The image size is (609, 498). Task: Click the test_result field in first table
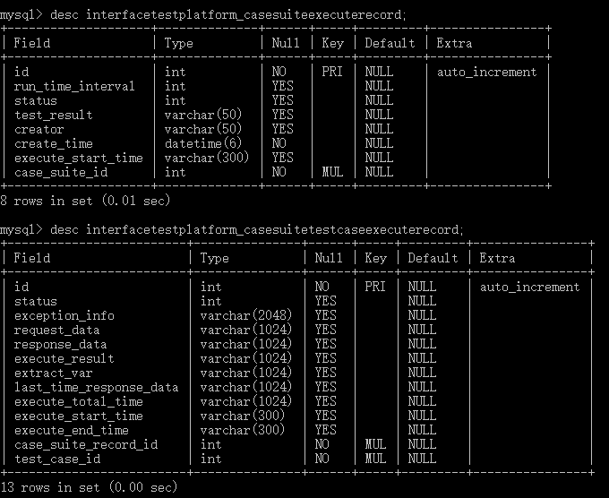(x=54, y=115)
